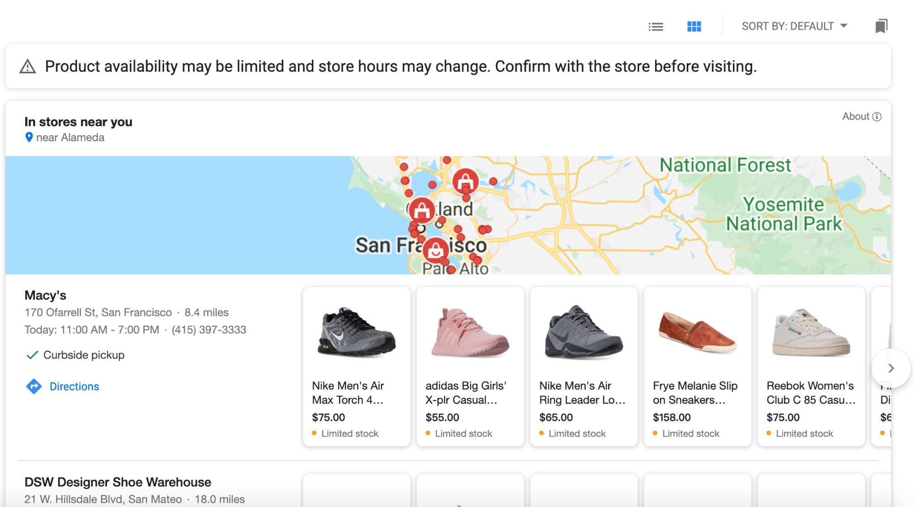
Task: Click DSW address 21 W. Hillsdale Blvd
Action: 103,499
